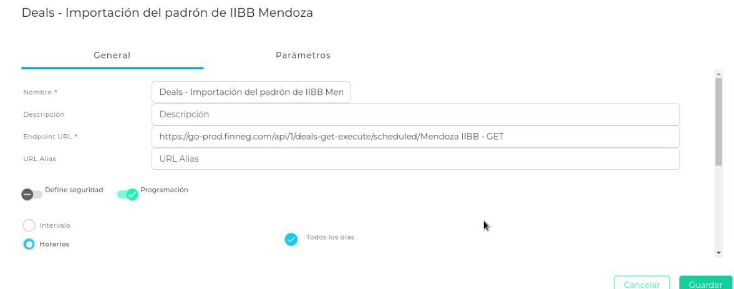734x289 pixels.
Task: Save the form with Guardar
Action: click(705, 284)
